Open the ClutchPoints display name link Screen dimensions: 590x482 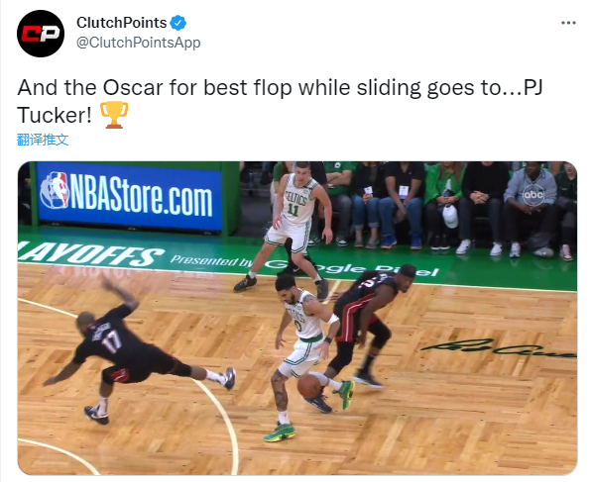[x=122, y=23]
